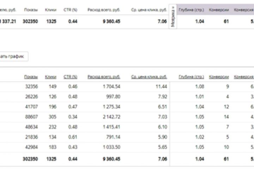
Task: Click the average click price 7.03
Action: pyautogui.click(x=163, y=117)
